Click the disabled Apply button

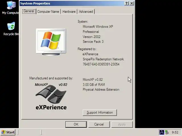122,124
